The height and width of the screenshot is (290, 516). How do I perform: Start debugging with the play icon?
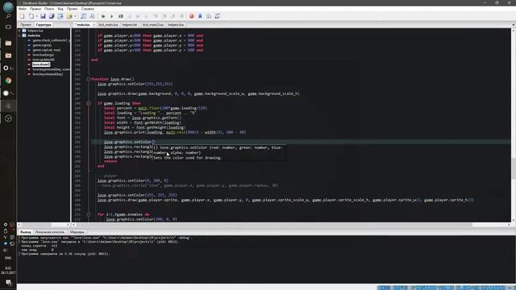tap(112, 16)
